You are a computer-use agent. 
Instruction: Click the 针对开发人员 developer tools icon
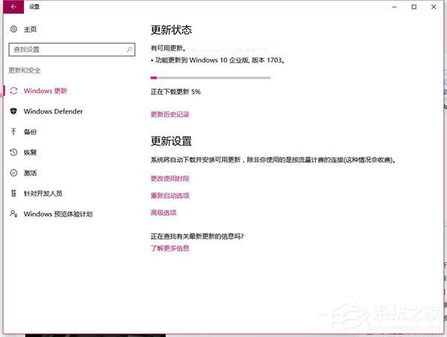[x=13, y=193]
